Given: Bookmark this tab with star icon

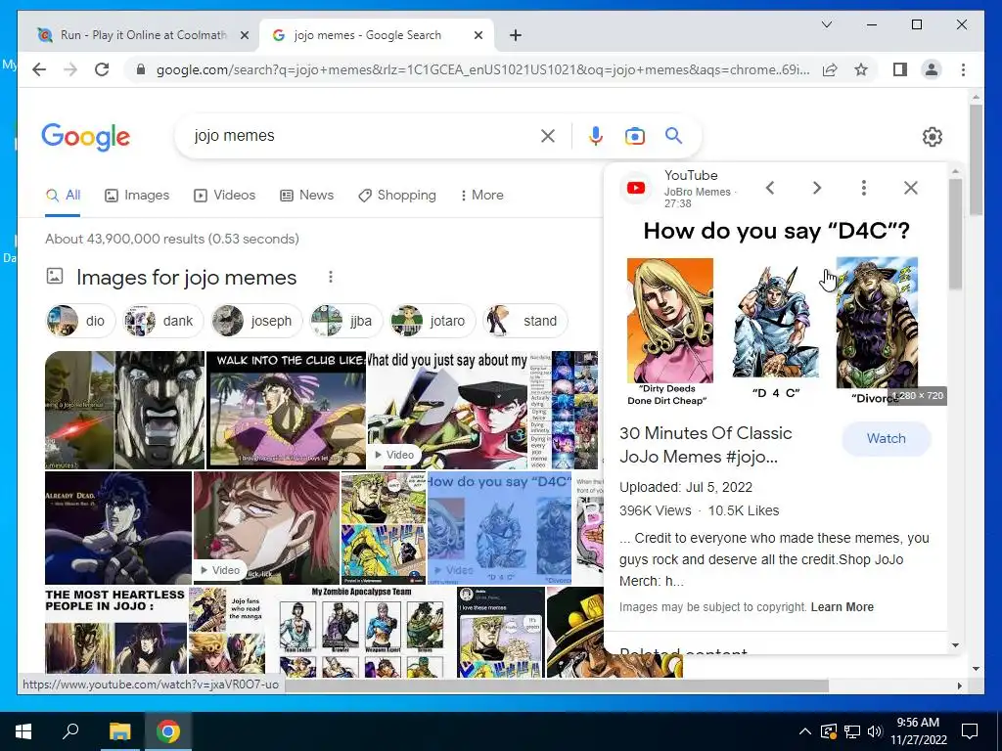Looking at the screenshot, I should [x=861, y=69].
